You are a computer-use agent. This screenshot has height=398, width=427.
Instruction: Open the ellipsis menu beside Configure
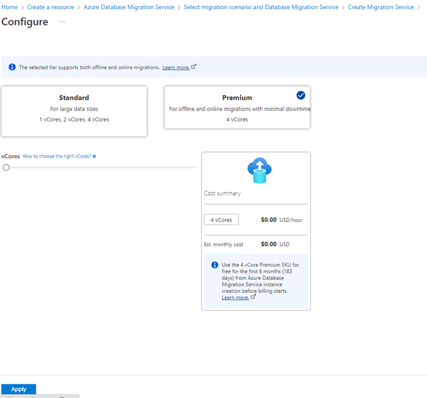coord(62,22)
